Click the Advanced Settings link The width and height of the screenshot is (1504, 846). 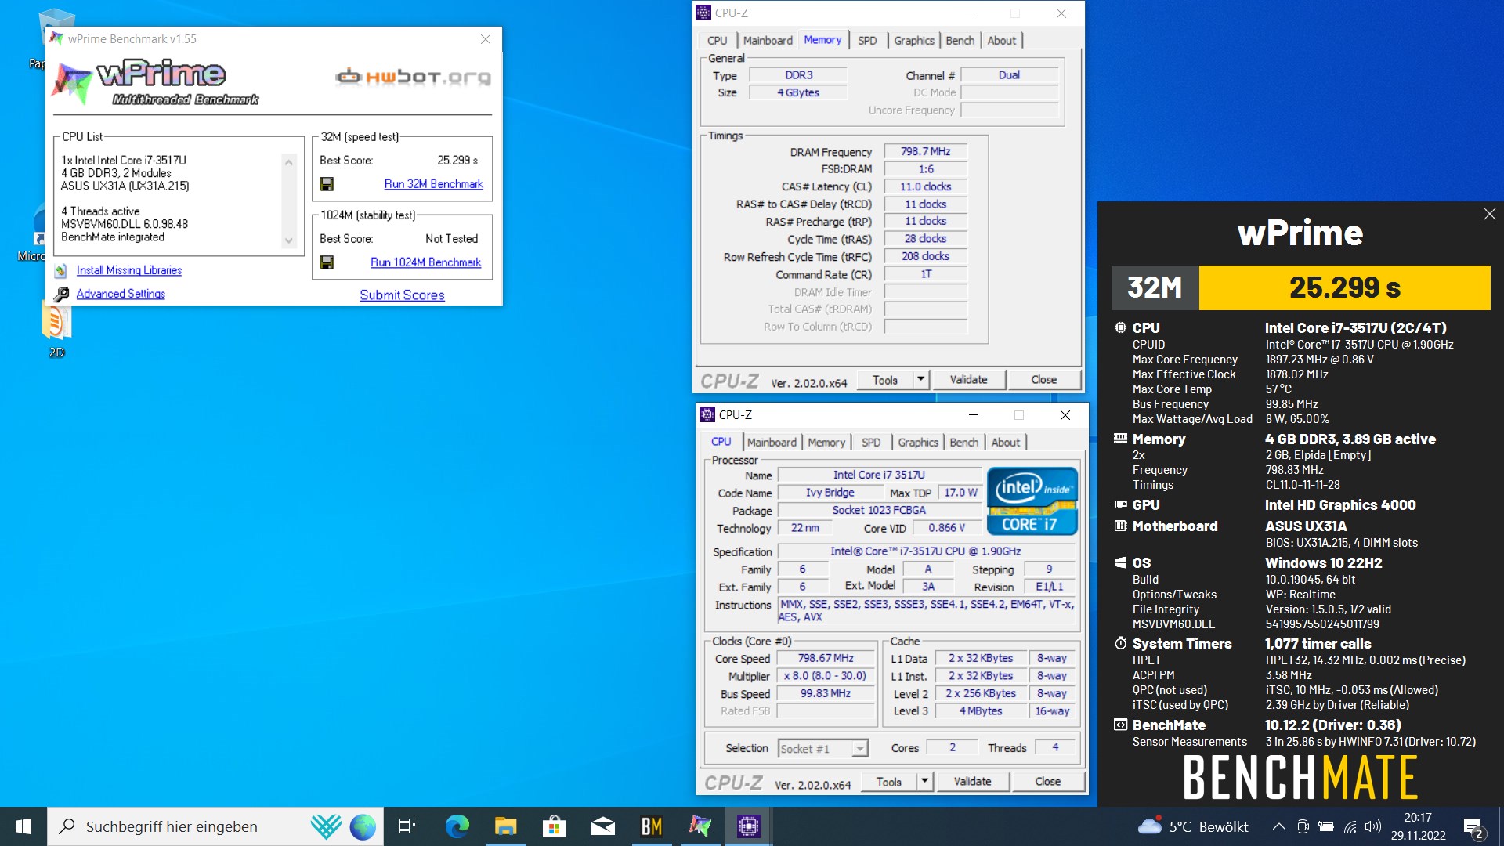tap(121, 294)
